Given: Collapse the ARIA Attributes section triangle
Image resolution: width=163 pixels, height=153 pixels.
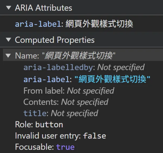Looking at the screenshot, I should point(9,8).
